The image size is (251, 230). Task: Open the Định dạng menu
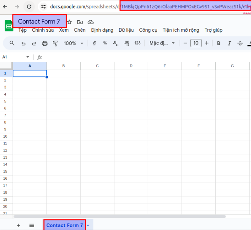pyautogui.click(x=102, y=30)
